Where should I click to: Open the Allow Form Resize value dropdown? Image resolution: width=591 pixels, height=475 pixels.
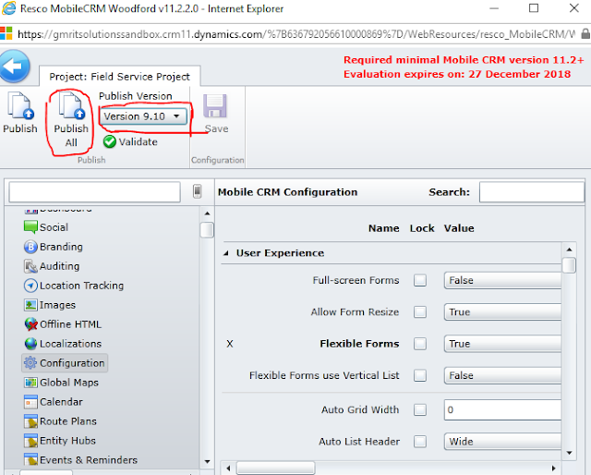[502, 312]
